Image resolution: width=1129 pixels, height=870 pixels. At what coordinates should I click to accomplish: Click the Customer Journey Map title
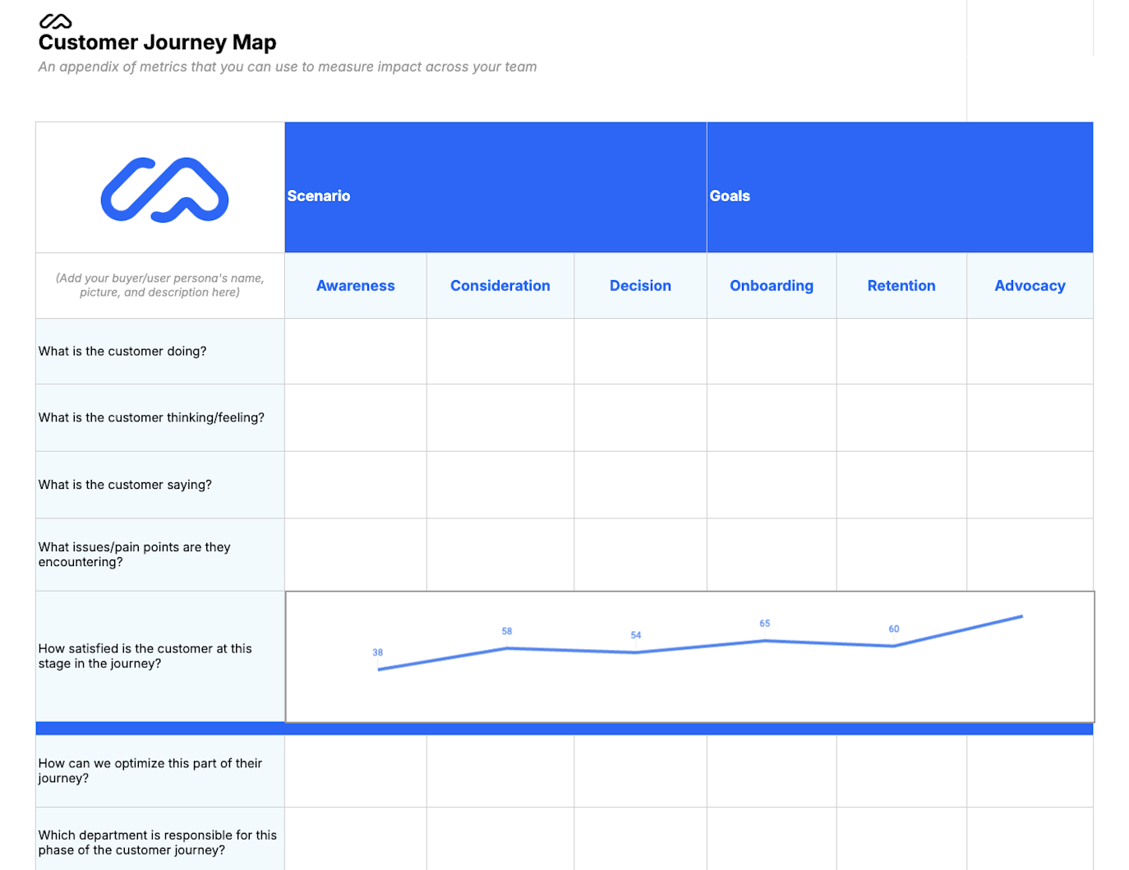[156, 41]
